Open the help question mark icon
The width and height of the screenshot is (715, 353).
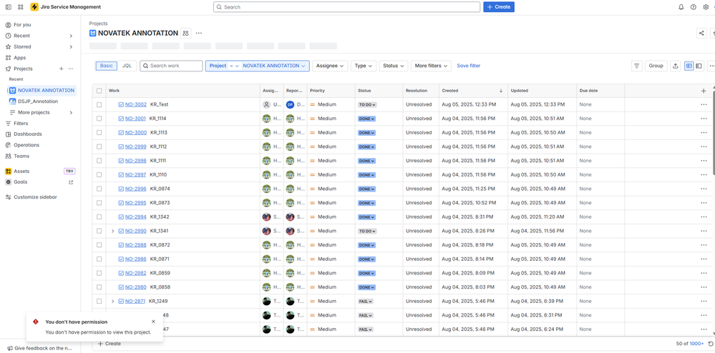pos(693,7)
